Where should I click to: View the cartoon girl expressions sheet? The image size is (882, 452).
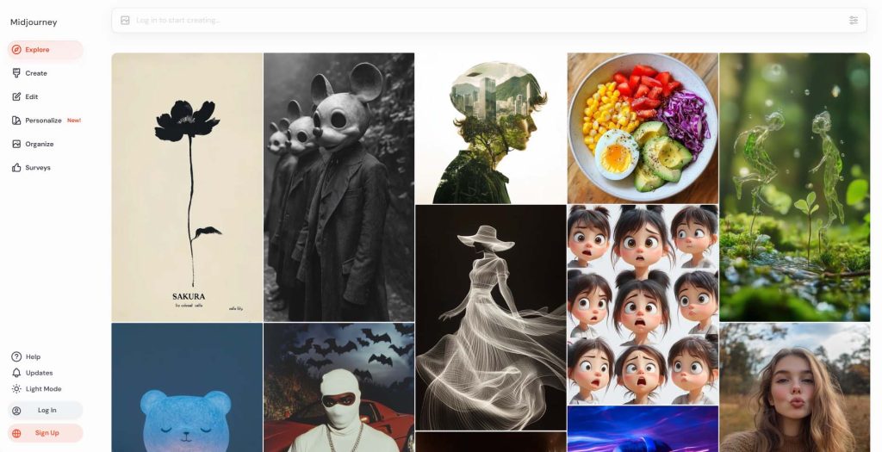click(x=643, y=305)
